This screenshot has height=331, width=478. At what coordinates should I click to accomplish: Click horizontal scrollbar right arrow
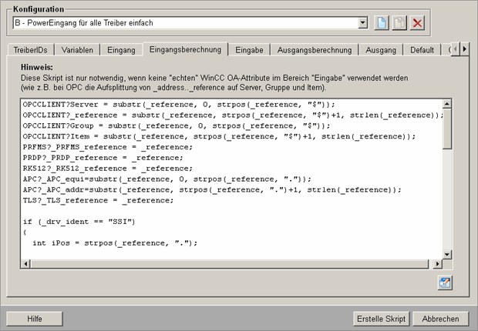pyautogui.click(x=437, y=263)
